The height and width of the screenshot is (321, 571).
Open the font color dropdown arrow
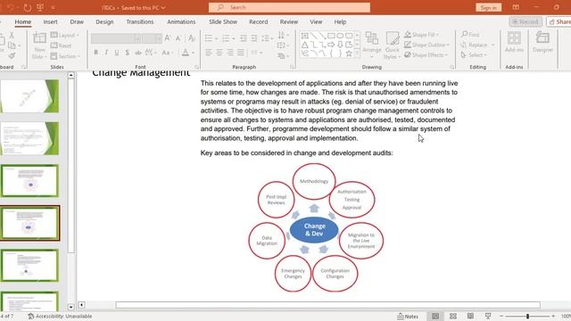[x=193, y=53]
